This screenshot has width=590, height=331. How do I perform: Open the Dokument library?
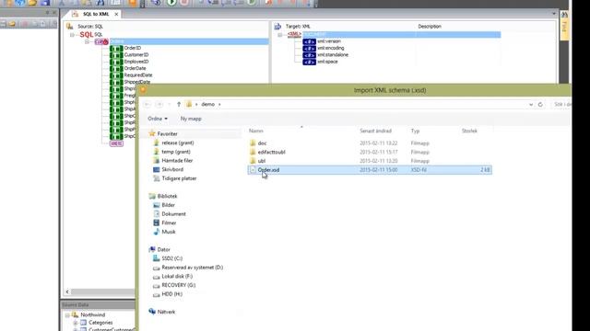click(x=173, y=214)
